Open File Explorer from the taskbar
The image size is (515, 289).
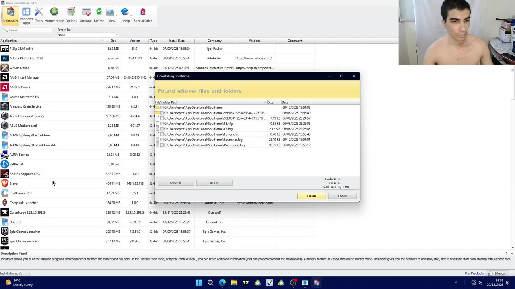[x=234, y=283]
